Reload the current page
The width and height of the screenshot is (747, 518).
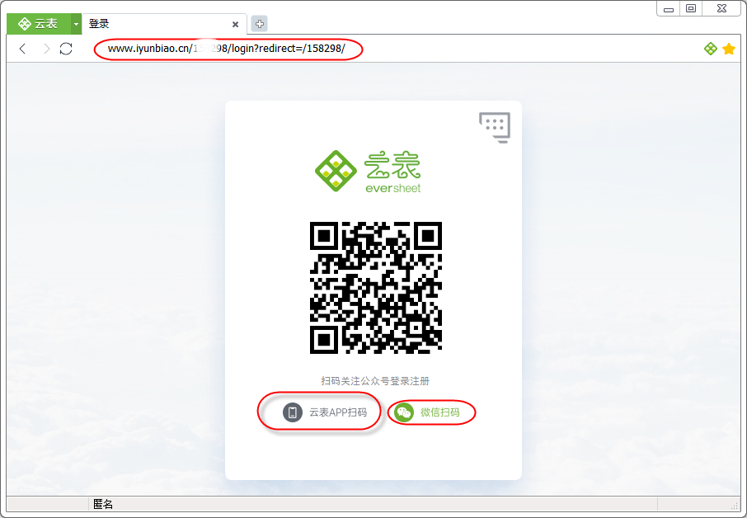66,49
